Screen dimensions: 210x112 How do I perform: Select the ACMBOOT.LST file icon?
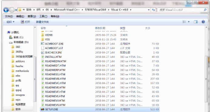tap(42, 48)
